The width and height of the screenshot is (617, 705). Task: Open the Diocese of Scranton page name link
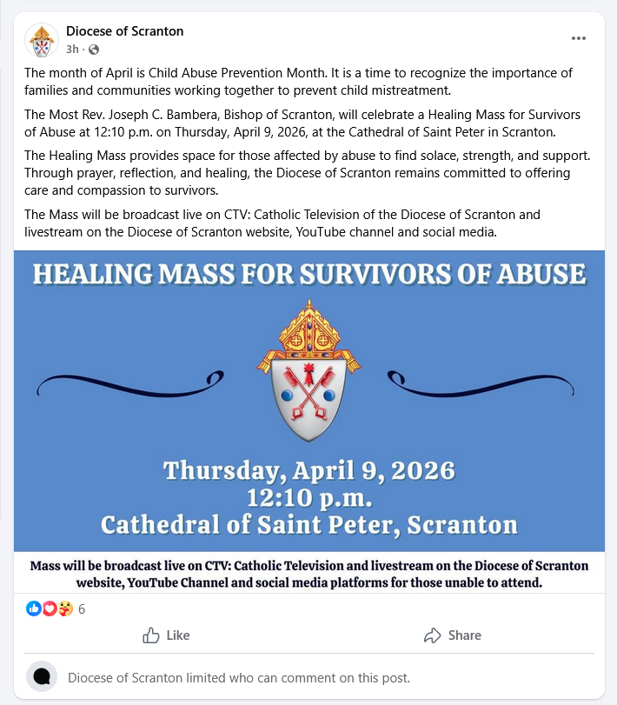tap(124, 31)
